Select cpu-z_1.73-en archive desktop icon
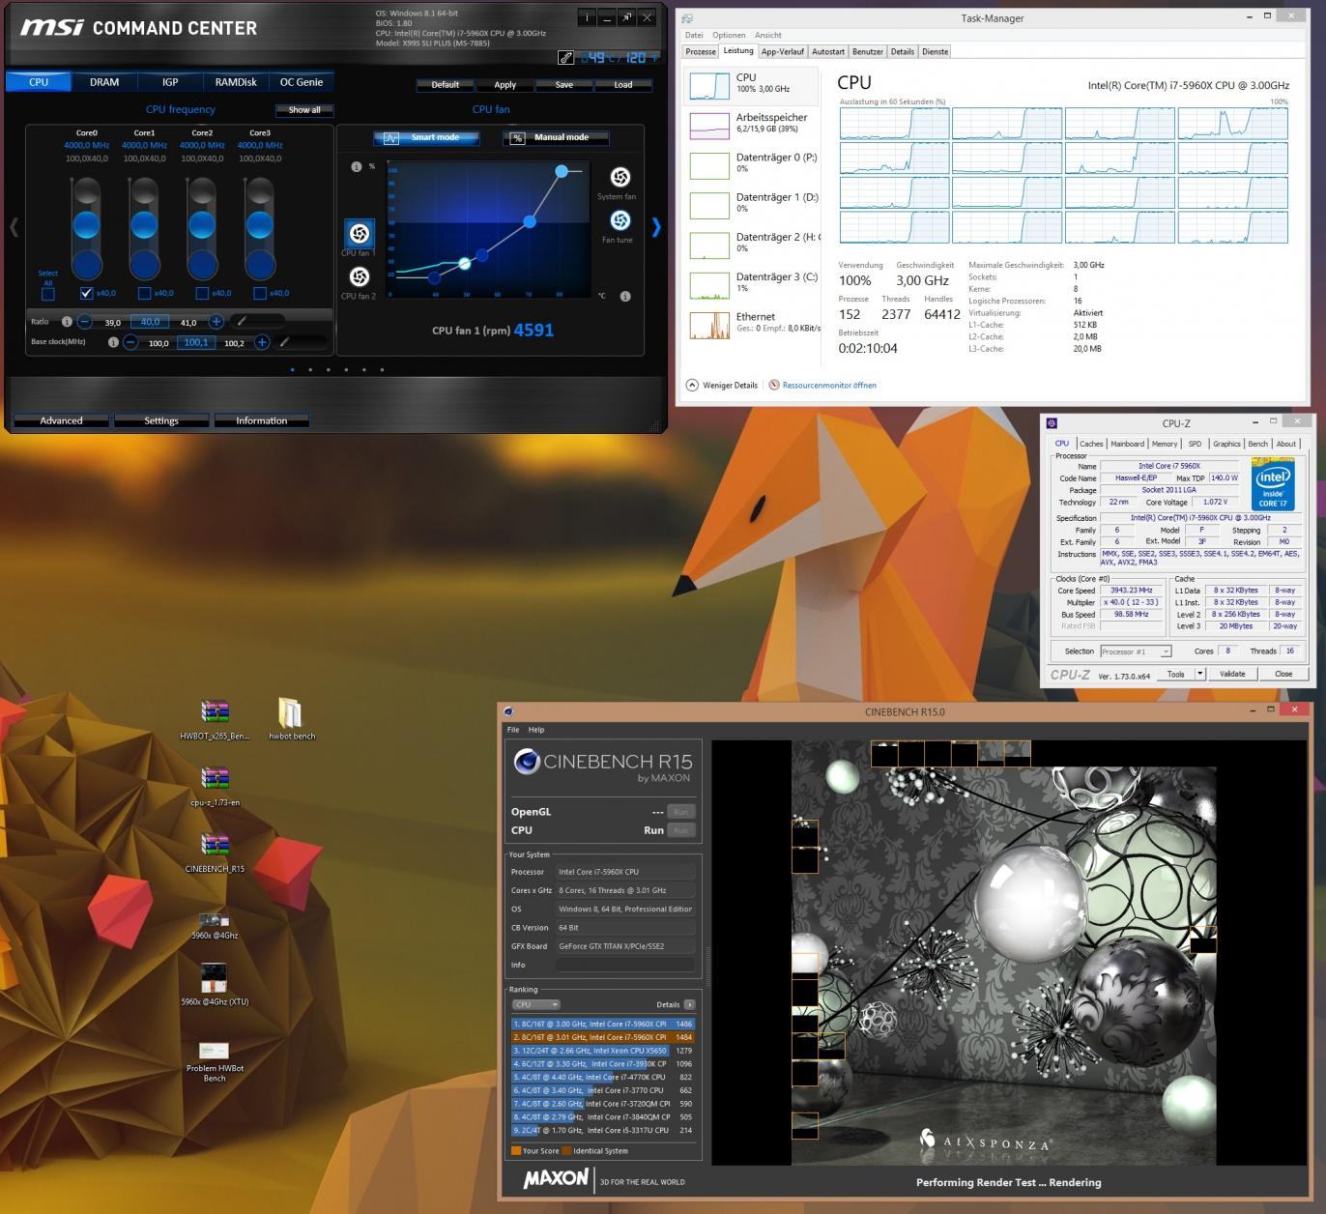The width and height of the screenshot is (1326, 1214). pos(215,786)
